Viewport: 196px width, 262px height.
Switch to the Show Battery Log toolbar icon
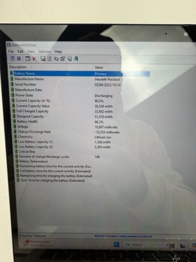click(x=19, y=58)
